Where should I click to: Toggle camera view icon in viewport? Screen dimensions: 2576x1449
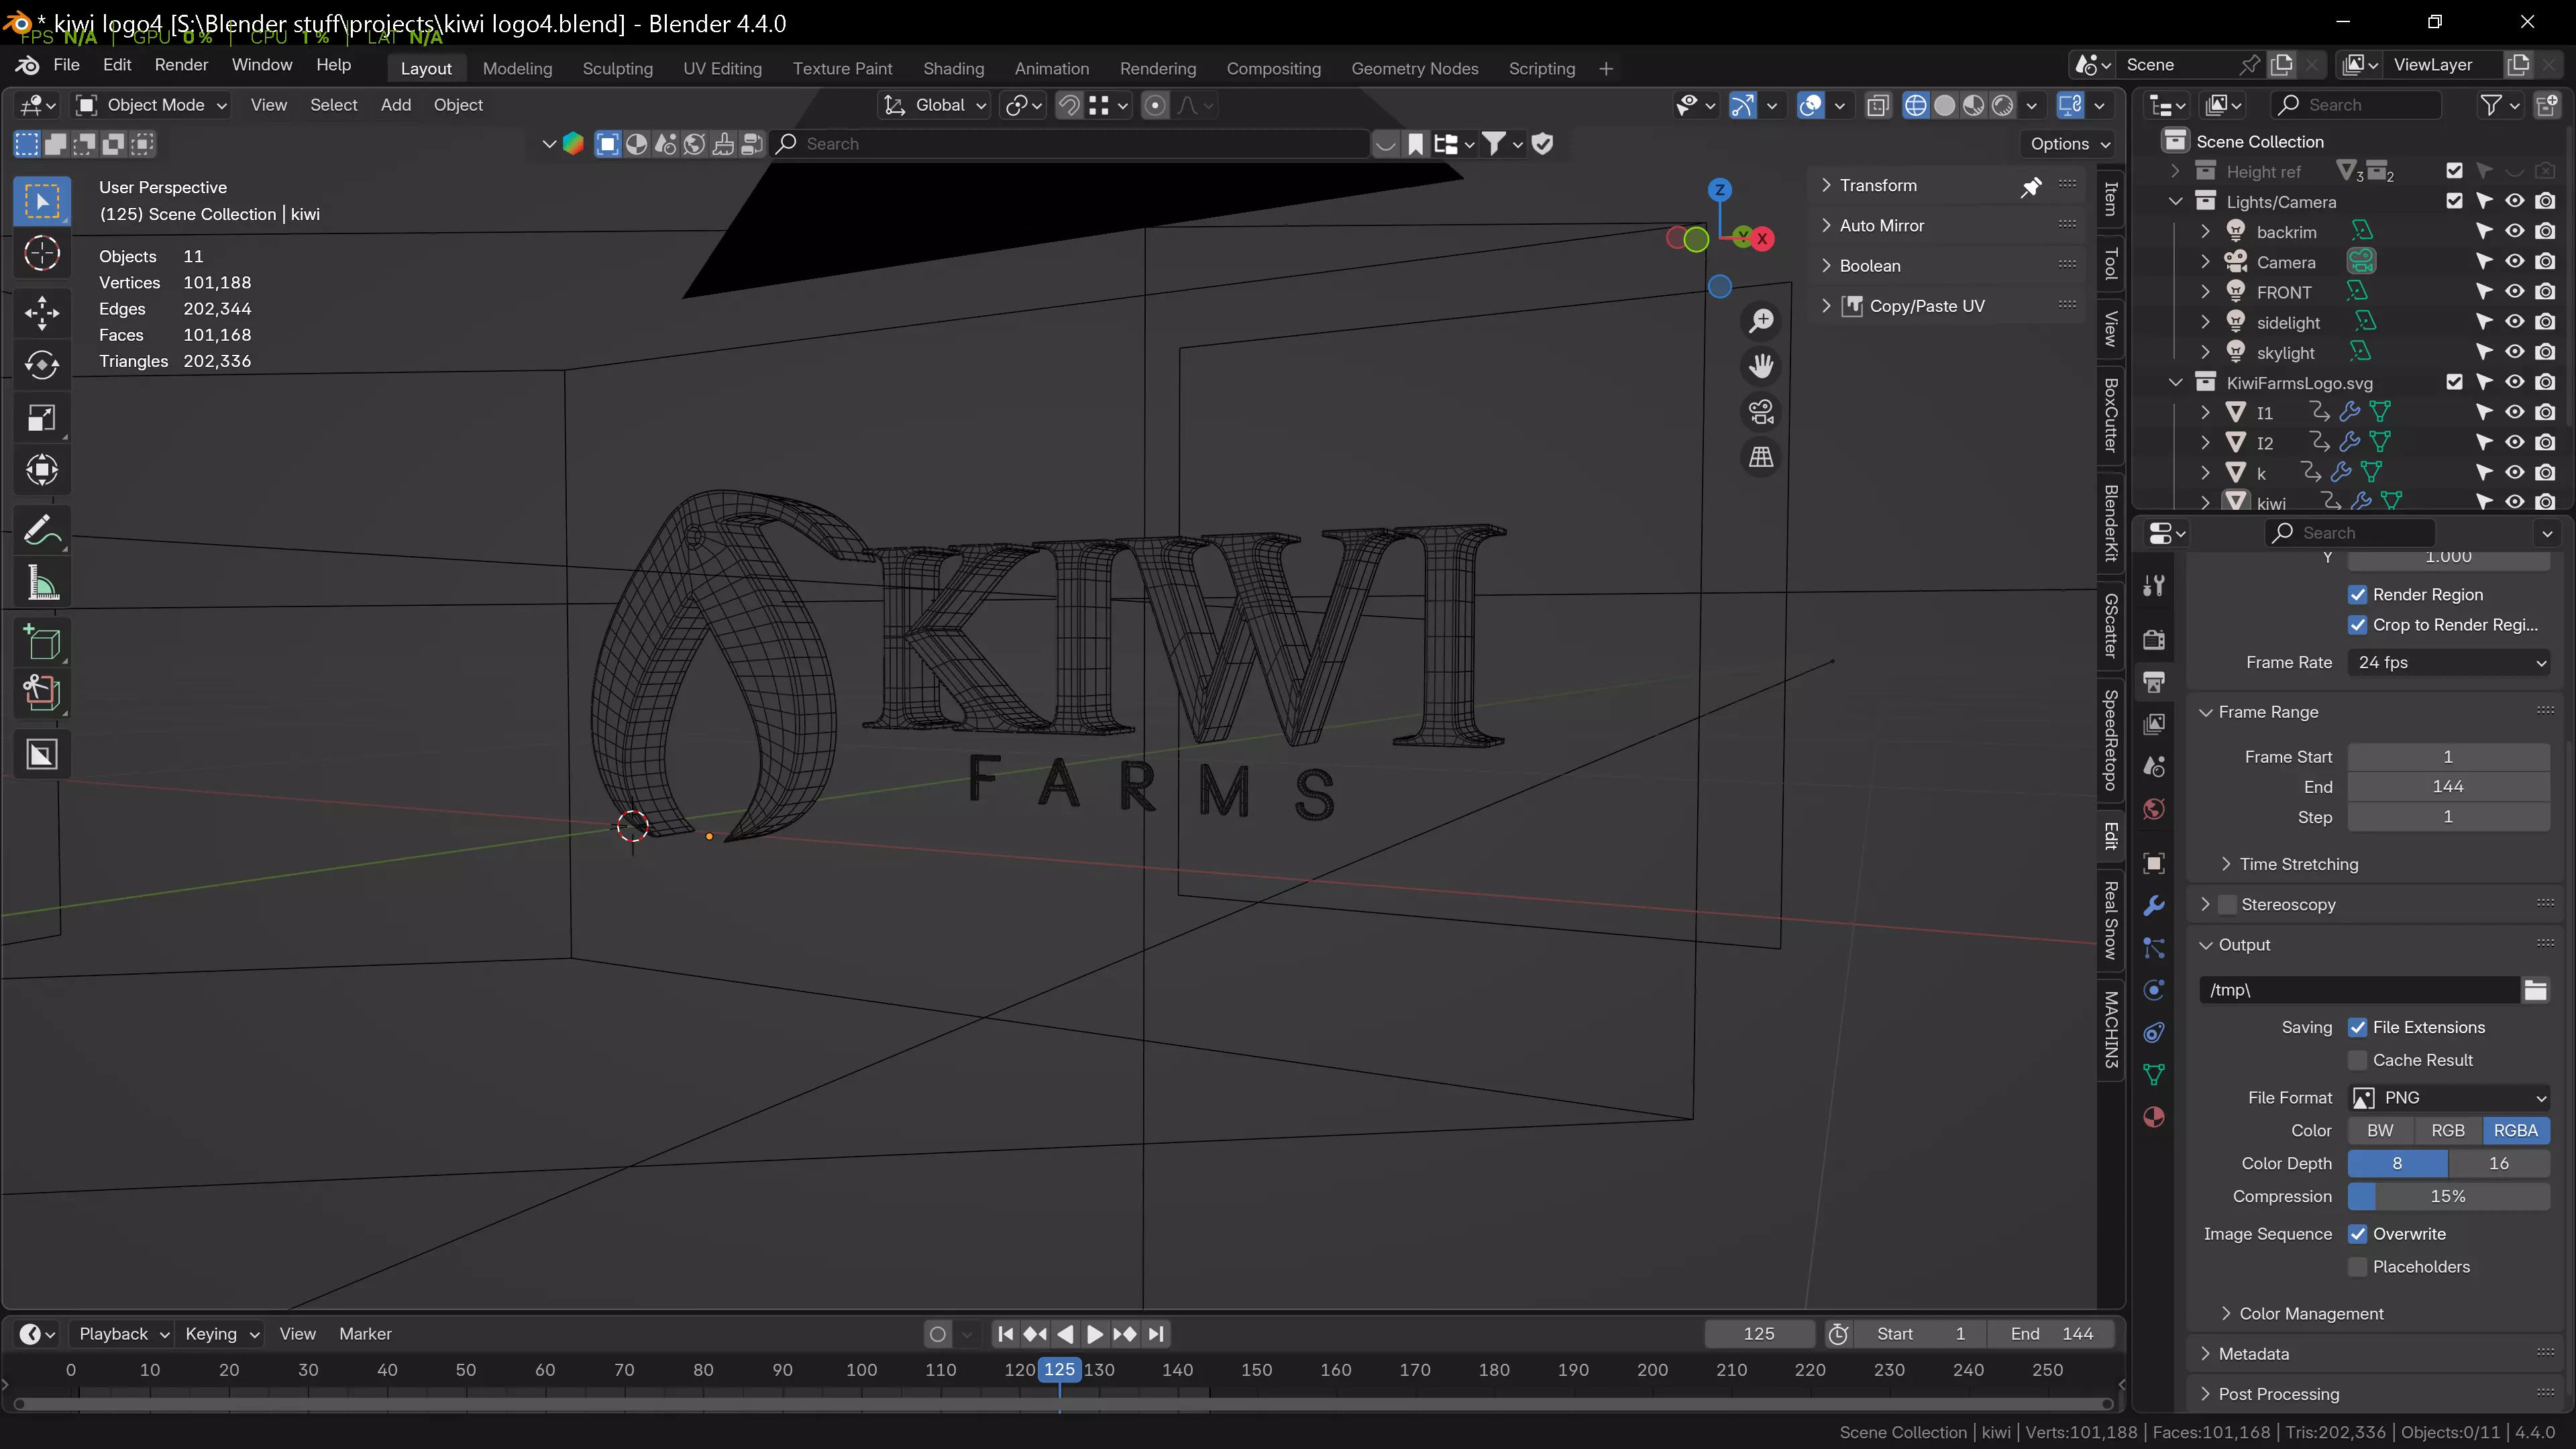click(x=1761, y=411)
